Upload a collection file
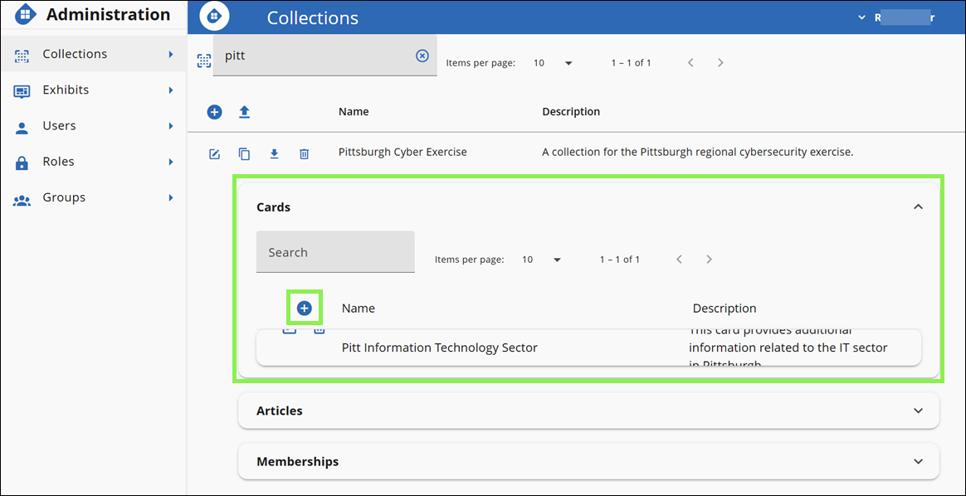This screenshot has width=966, height=496. pos(244,112)
